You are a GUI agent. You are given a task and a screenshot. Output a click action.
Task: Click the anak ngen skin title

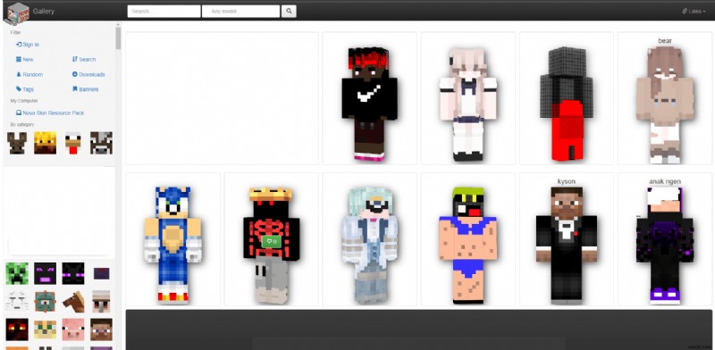[x=665, y=181]
